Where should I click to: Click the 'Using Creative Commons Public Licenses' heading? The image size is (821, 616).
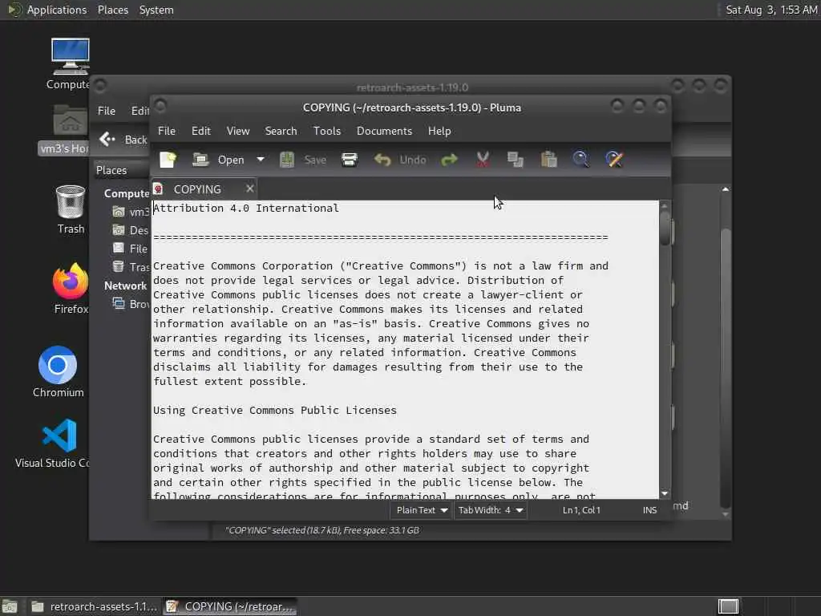[x=275, y=410]
